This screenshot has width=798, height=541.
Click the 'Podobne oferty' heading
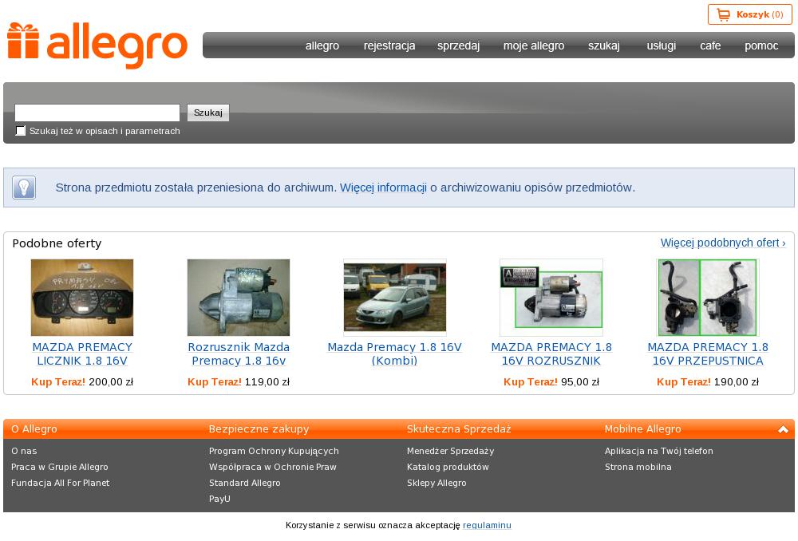pos(57,243)
